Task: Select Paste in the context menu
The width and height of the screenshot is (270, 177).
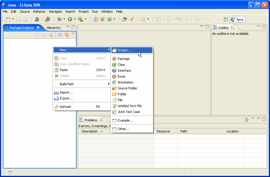Action: [x=82, y=70]
